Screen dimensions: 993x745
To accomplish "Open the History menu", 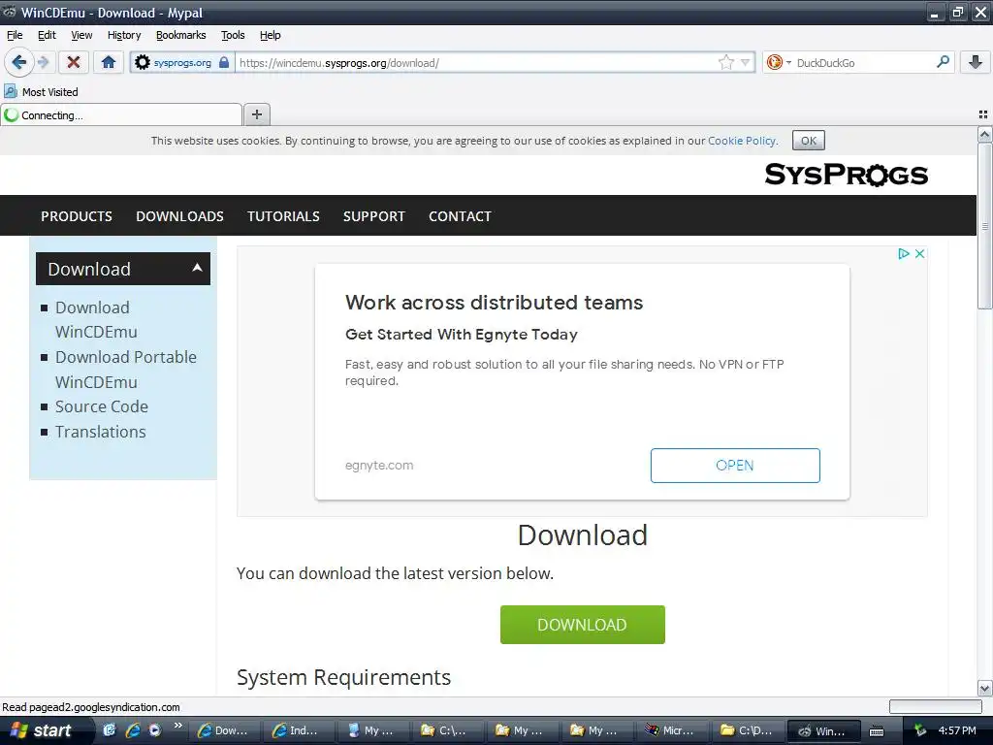I will pyautogui.click(x=123, y=35).
